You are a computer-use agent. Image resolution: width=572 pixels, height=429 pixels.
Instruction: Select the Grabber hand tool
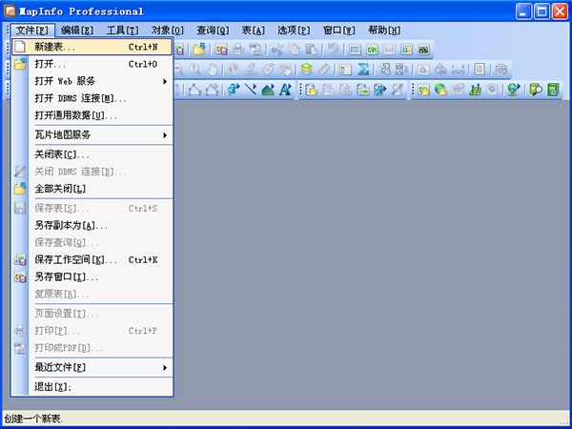[x=213, y=70]
